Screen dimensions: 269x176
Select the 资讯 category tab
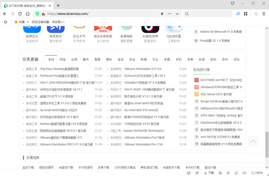click(236, 59)
